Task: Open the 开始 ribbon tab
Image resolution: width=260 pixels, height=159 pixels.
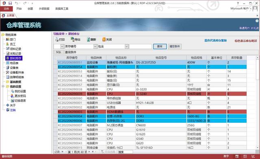Action: [x=19, y=9]
